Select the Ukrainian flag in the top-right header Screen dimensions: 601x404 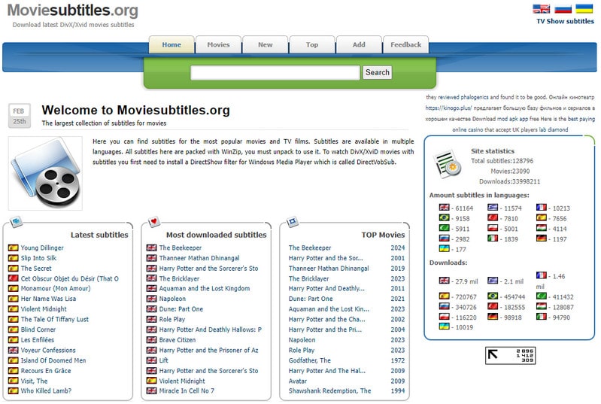tap(584, 9)
